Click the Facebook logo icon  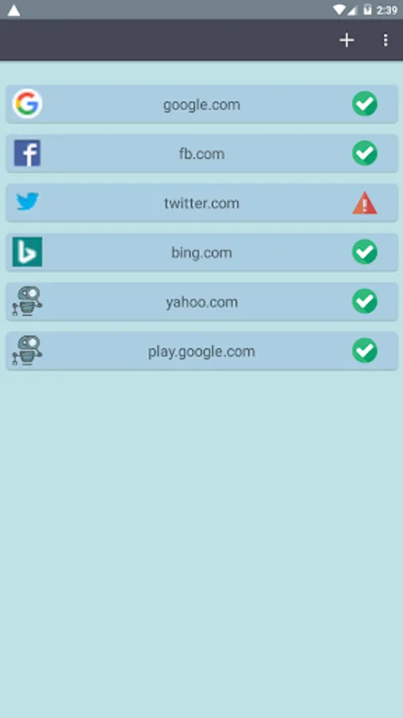tap(27, 153)
